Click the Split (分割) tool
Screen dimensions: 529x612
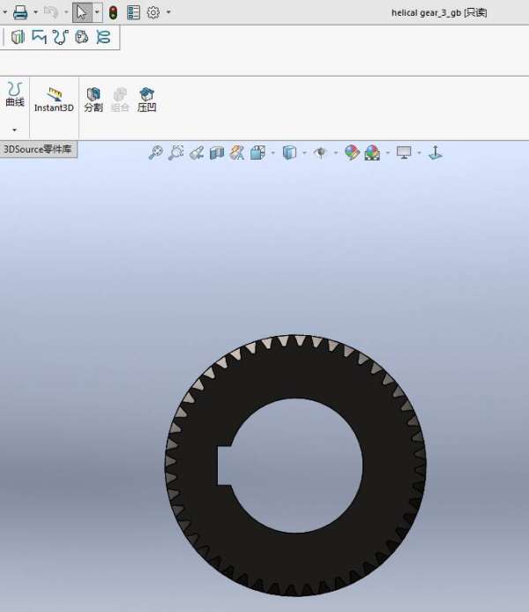pos(93,99)
